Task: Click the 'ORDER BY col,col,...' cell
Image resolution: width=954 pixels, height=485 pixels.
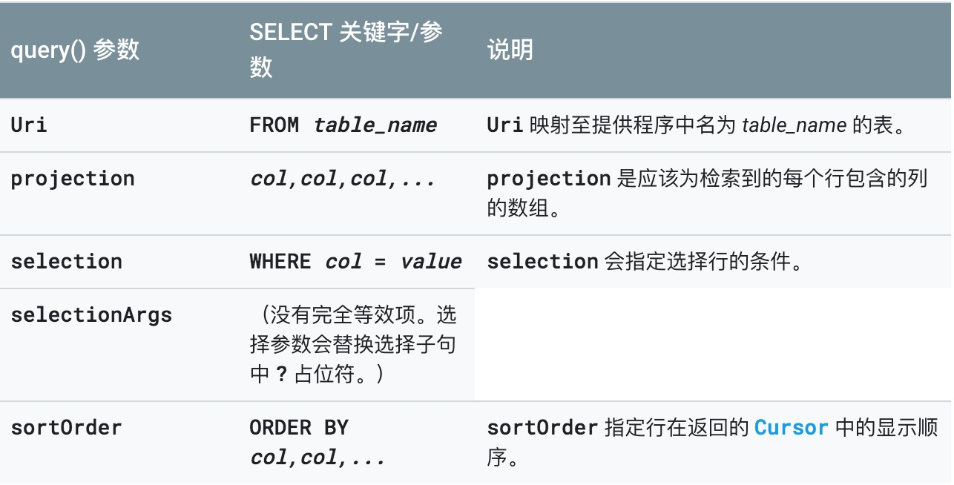Action: pos(318,443)
